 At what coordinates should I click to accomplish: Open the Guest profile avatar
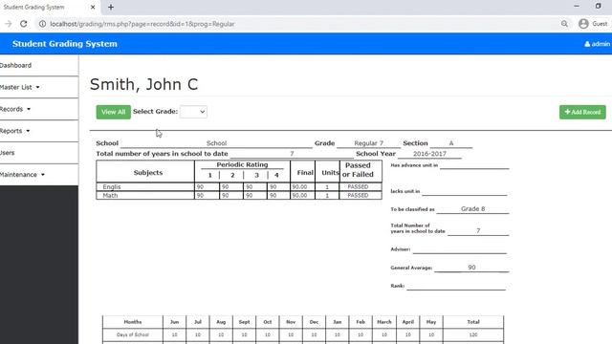583,24
